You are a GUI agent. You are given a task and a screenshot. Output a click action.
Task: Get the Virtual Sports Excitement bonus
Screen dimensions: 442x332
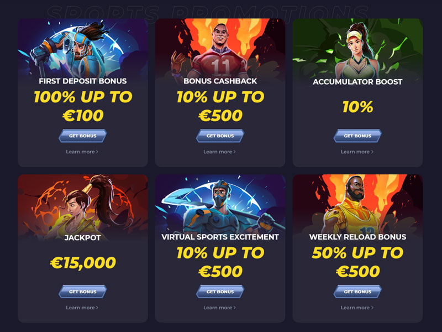pyautogui.click(x=220, y=292)
